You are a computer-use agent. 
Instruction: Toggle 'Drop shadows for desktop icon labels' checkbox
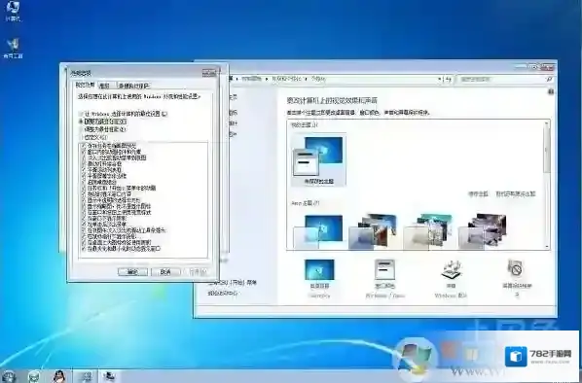84,242
